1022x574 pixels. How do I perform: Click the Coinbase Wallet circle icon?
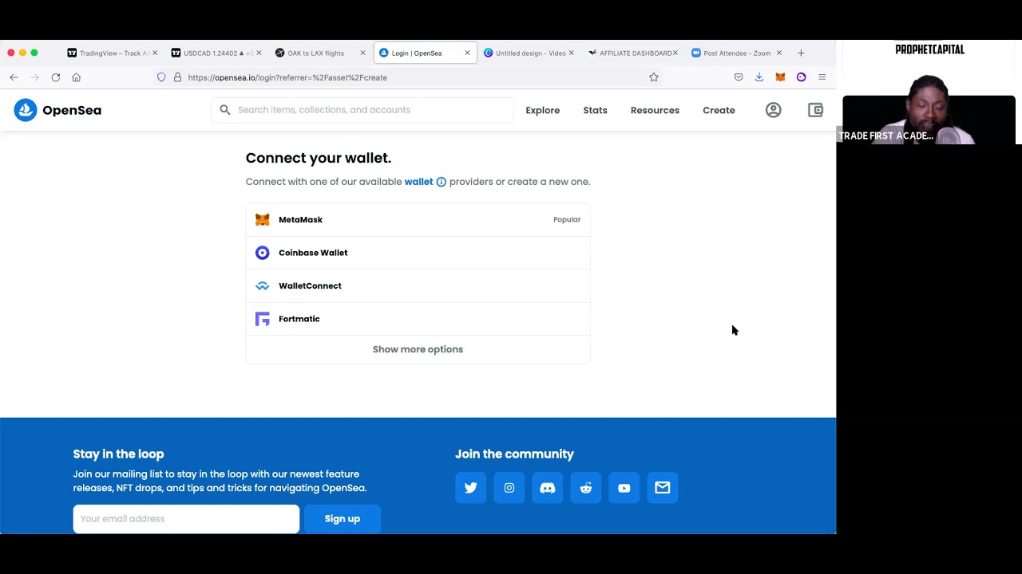[262, 253]
